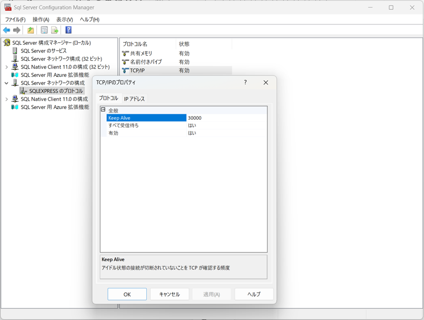
Task: Click the up one level folder icon
Action: click(x=30, y=30)
